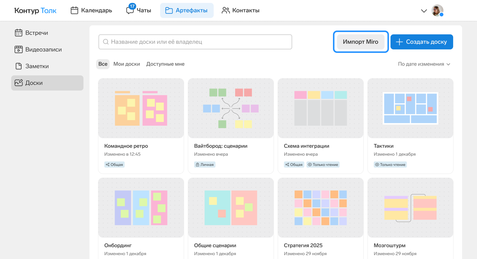Expand the account chevron near avatar

[424, 11]
